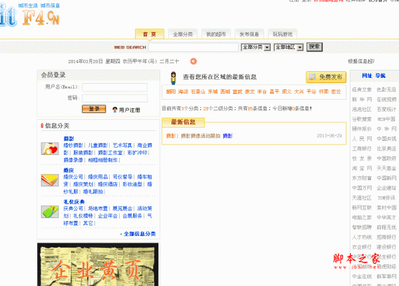This screenshot has height=286, width=399.
Task: Switch to the 玩玩游戏 tab
Action: click(x=283, y=34)
